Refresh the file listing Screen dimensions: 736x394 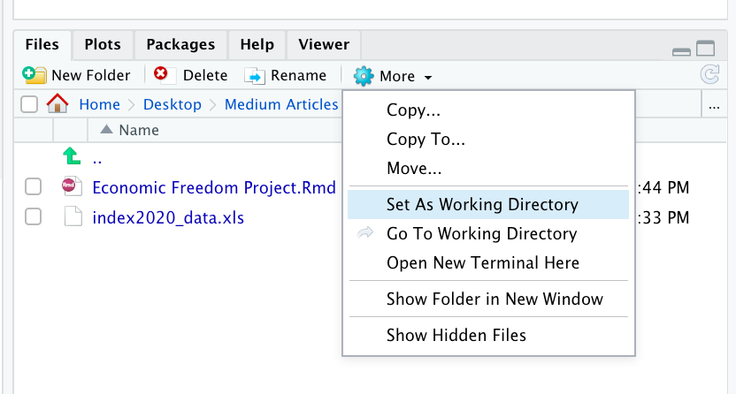[709, 75]
